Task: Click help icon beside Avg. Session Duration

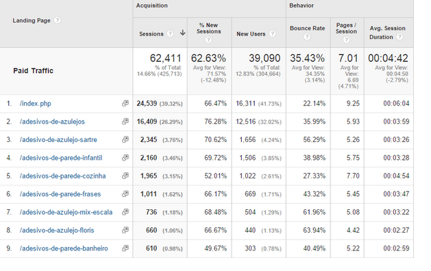Action: point(399,36)
